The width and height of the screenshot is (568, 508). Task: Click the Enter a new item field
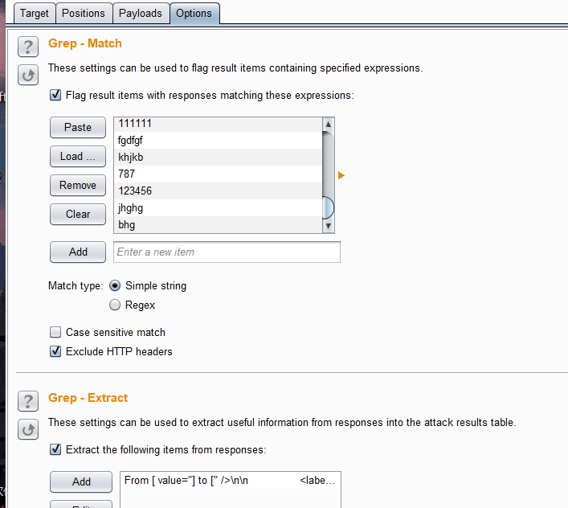227,252
